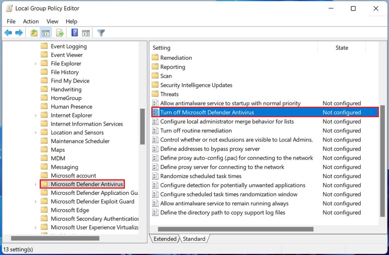The width and height of the screenshot is (389, 255).
Task: Click the Scan folder icon
Action: pyautogui.click(x=155, y=76)
